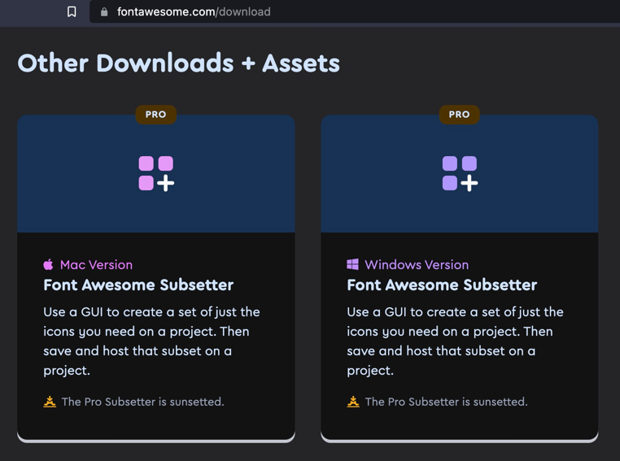Click the Windows card description paragraph
Screen dimensions: 620x461
click(x=455, y=341)
